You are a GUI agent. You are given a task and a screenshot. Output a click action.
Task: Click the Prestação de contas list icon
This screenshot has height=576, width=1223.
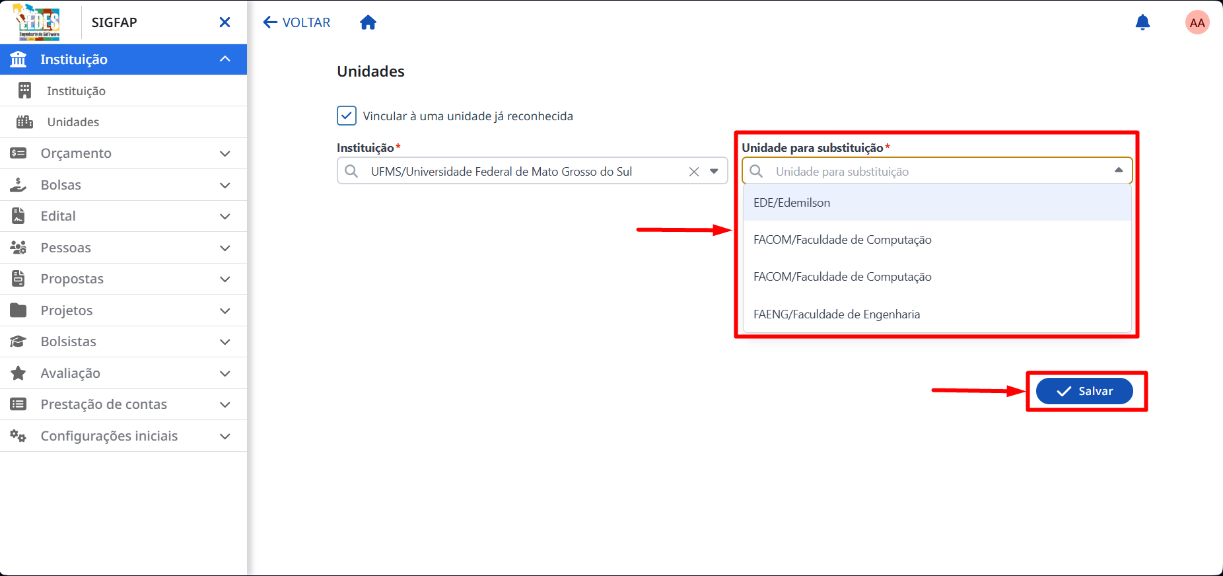(x=18, y=404)
